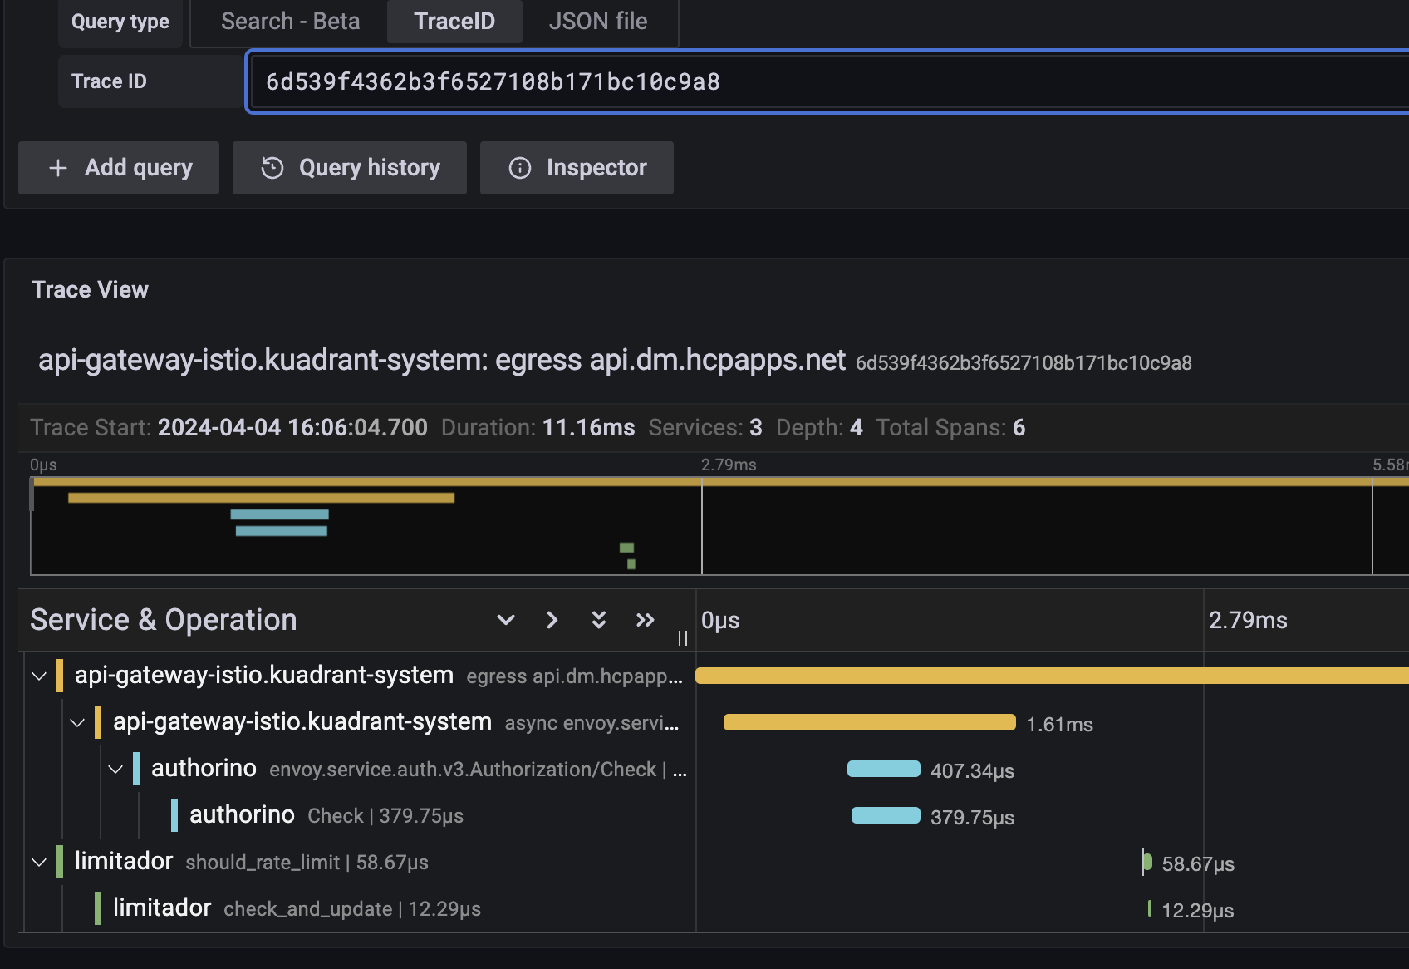
Task: Select the Collapse One Level chevron icon
Action: tap(506, 620)
